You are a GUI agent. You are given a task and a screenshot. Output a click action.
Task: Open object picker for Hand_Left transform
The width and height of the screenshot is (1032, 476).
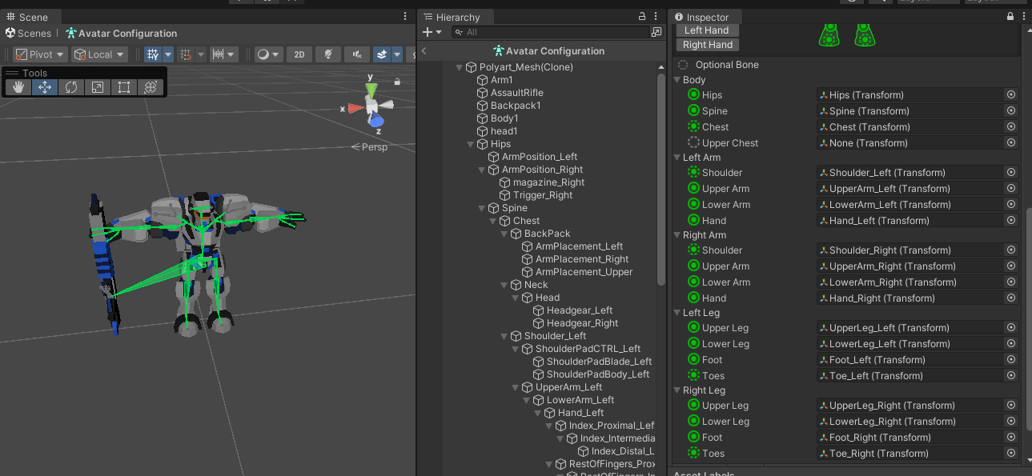(1011, 220)
